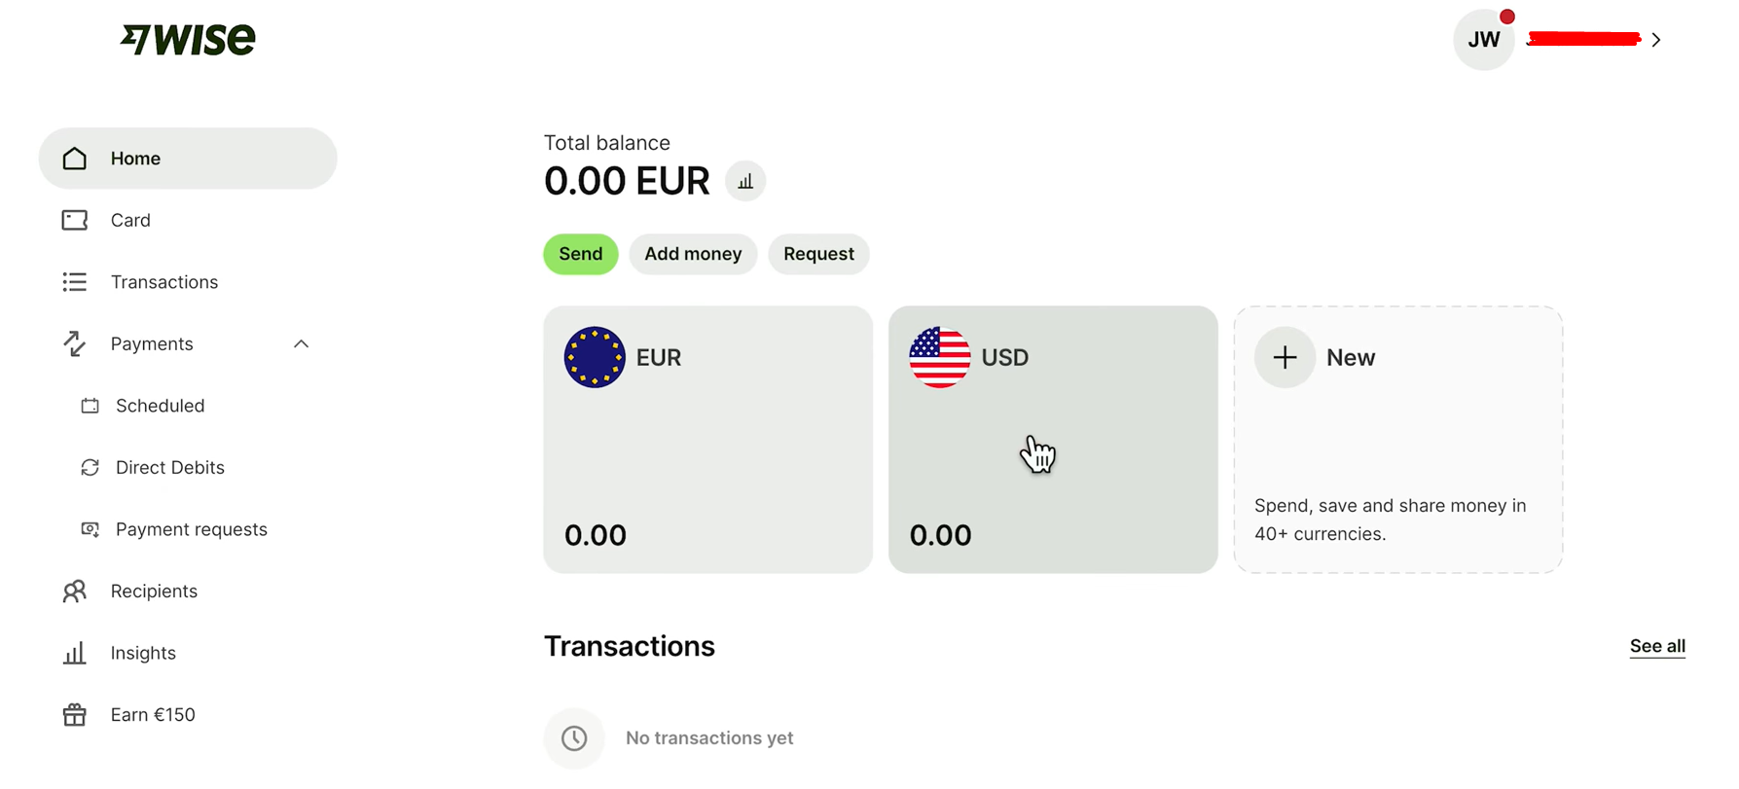Expand account menu arrow at top right
Viewport: 1739px width, 789px height.
point(1655,40)
